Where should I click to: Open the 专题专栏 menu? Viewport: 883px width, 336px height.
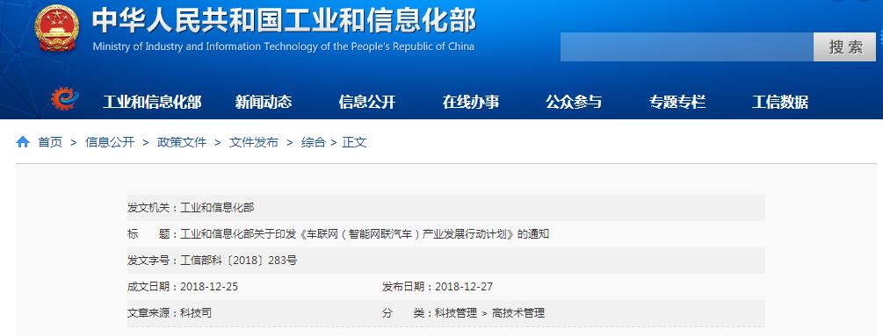(677, 103)
